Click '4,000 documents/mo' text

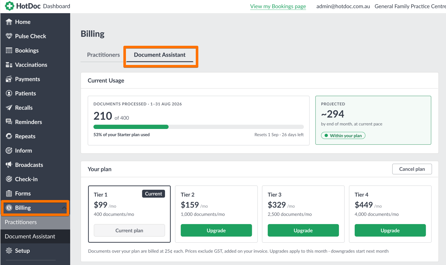pos(377,214)
